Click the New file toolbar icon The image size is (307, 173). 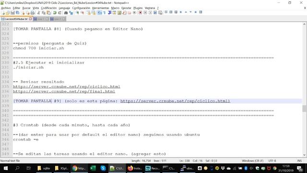pyautogui.click(x=3, y=13)
